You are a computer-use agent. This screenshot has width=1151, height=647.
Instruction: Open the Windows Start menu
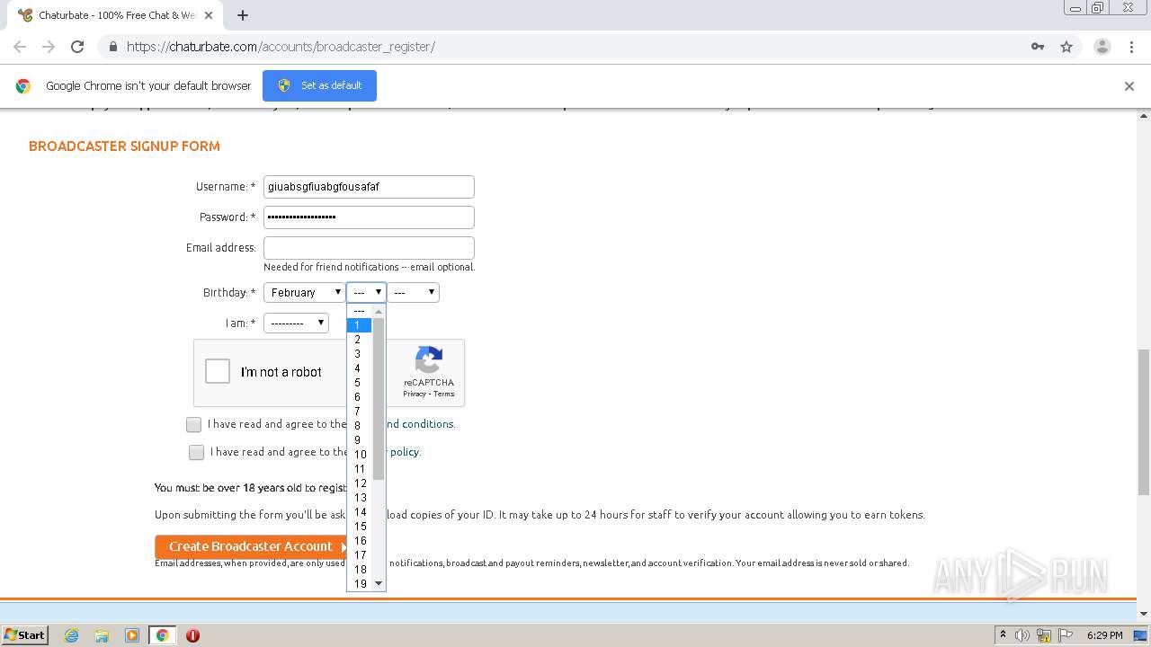coord(25,634)
